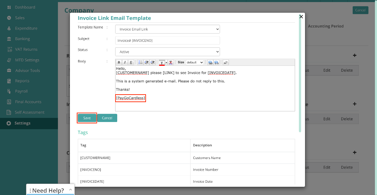
Task: Select the [CUSTOMERNAME] row in Tags table
Action: pos(186,158)
